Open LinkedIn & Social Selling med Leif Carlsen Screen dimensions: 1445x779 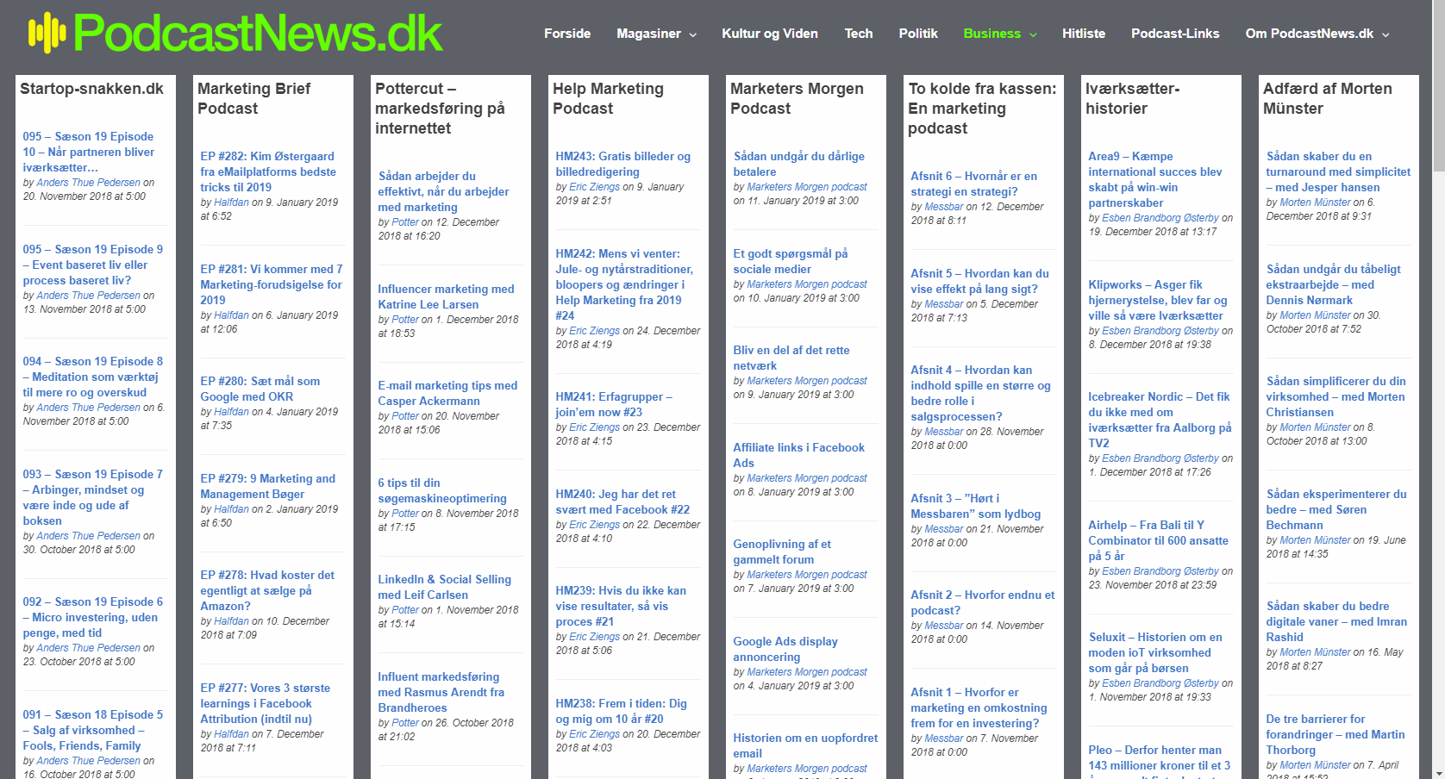point(444,587)
